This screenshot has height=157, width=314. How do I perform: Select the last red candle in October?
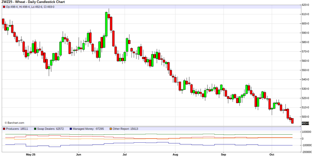click(x=292, y=121)
